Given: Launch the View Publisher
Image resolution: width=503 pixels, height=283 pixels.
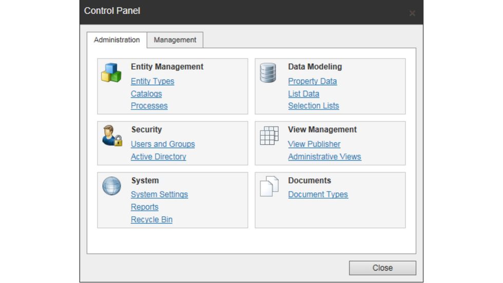Looking at the screenshot, I should point(314,144).
